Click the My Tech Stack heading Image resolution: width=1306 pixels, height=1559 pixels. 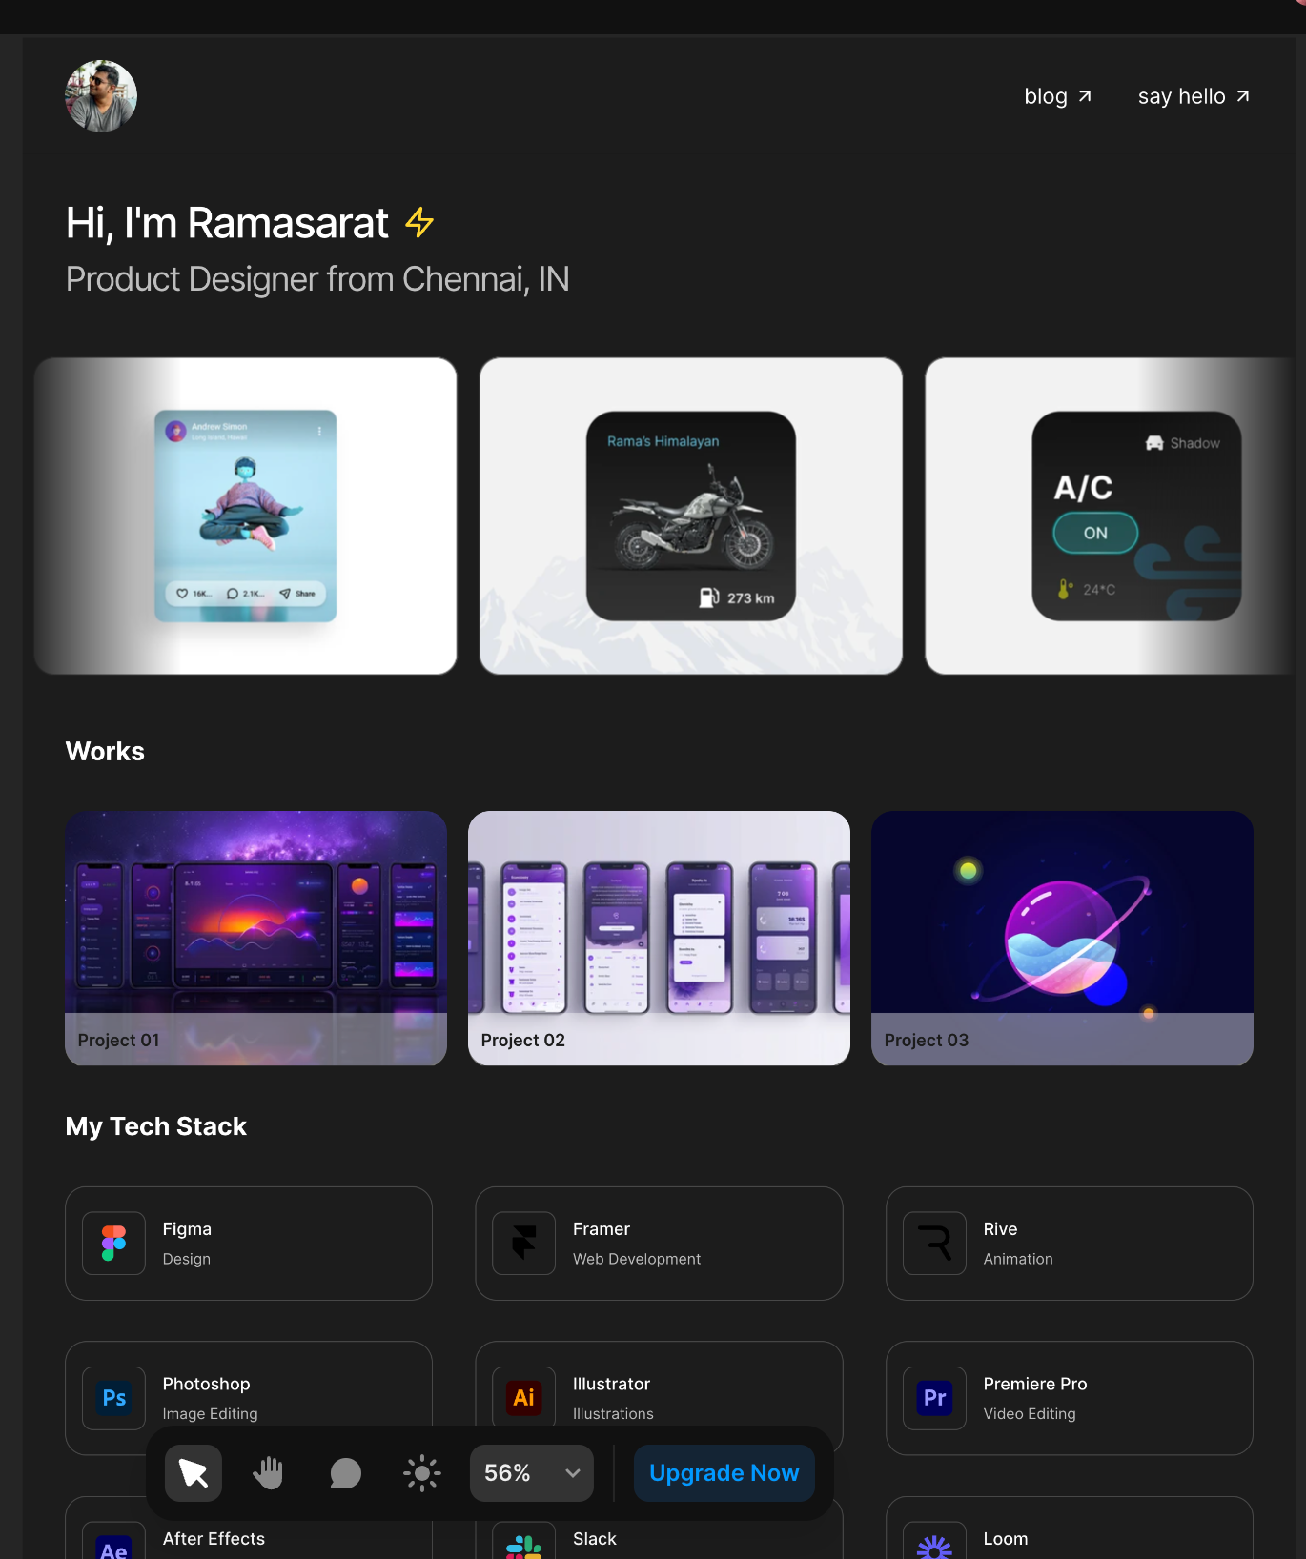point(156,1126)
